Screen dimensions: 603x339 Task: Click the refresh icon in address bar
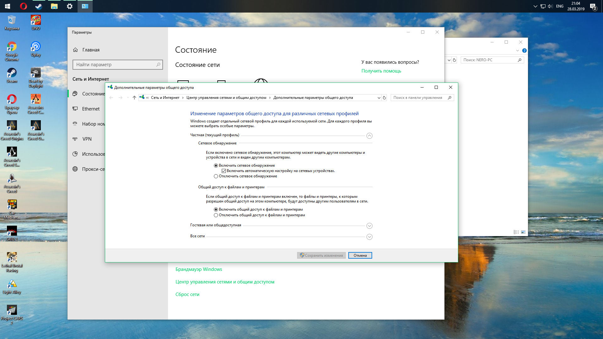coord(384,98)
